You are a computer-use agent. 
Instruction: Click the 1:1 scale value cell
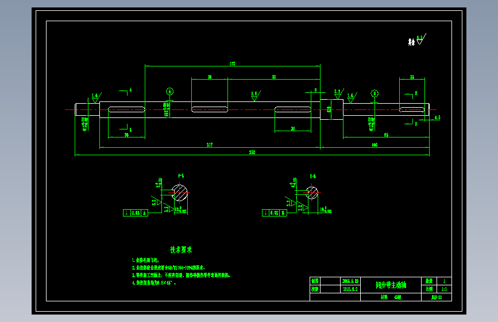tap(444, 289)
